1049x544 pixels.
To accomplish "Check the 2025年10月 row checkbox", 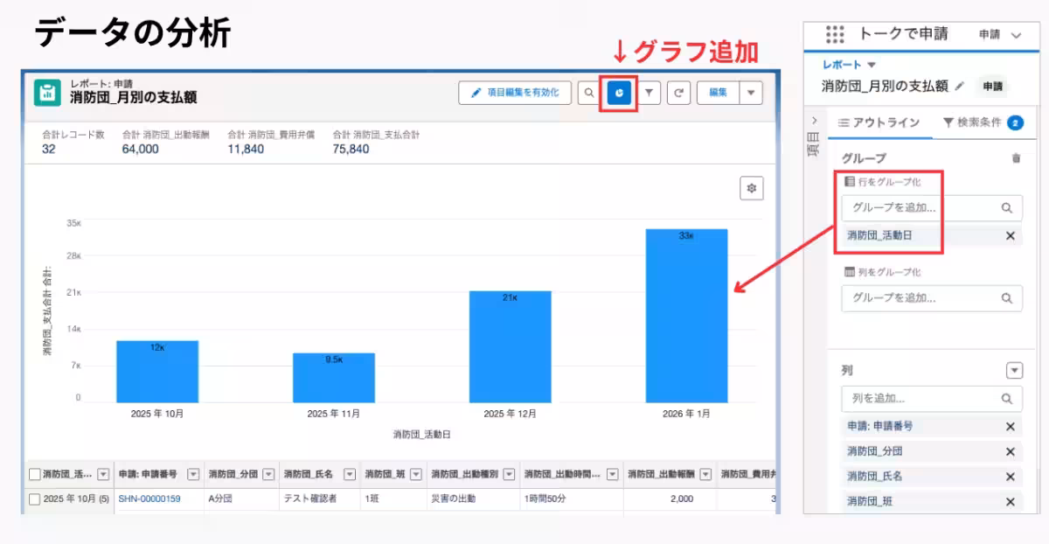I will point(35,499).
